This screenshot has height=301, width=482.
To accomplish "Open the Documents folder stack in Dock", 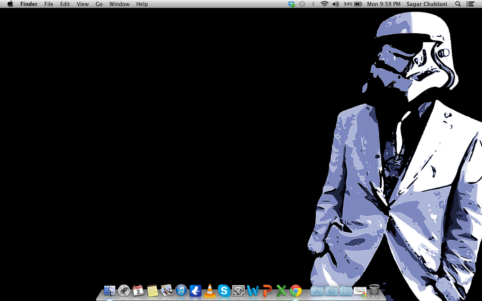I will [x=346, y=291].
